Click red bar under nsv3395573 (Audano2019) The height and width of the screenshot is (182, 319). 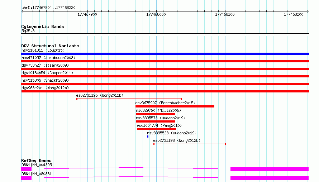click(156, 121)
